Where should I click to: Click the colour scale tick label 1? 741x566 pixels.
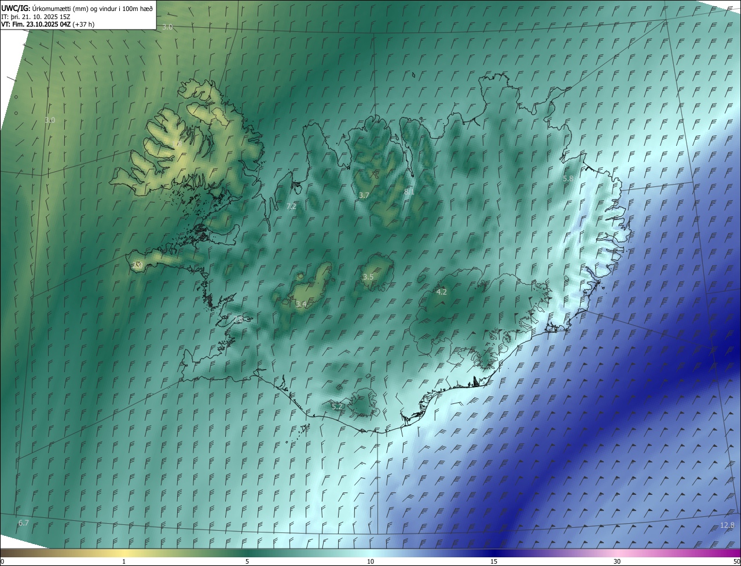click(x=124, y=561)
